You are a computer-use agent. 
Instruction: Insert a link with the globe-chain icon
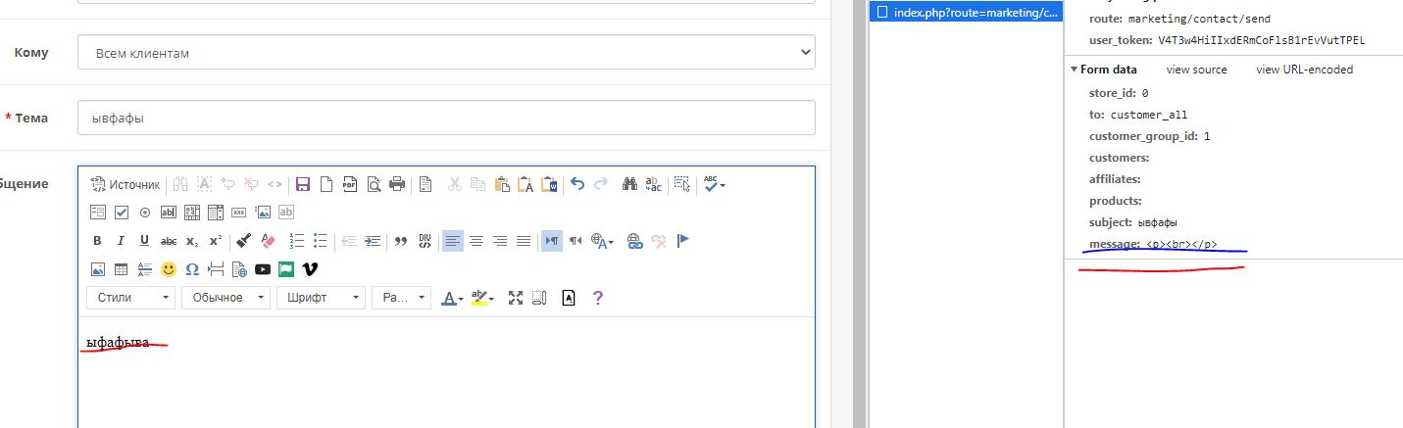coord(634,241)
